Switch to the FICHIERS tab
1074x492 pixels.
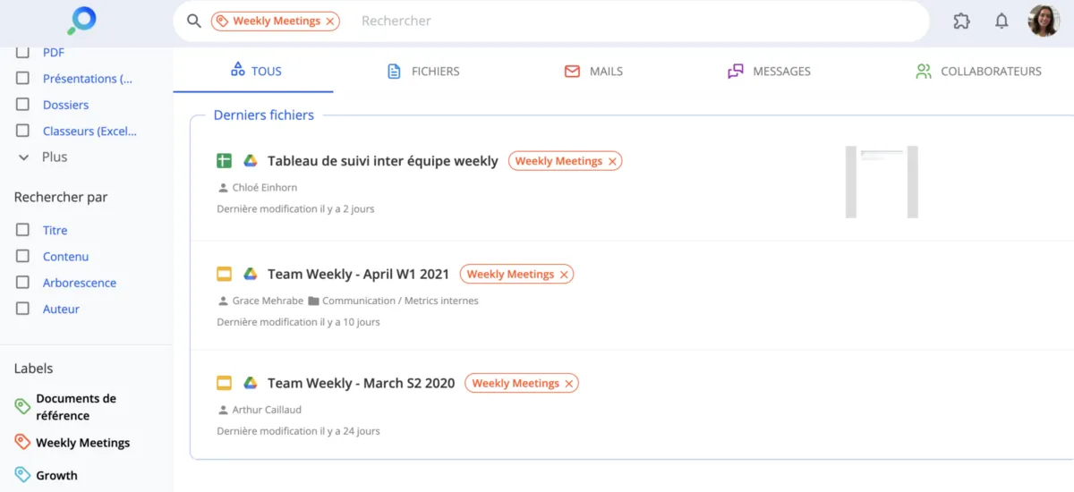click(423, 72)
